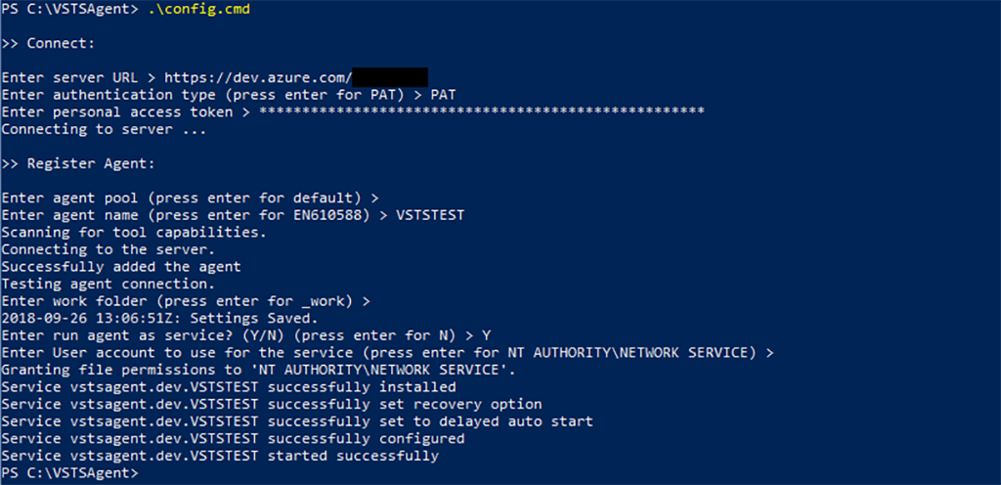Click the VSTSTEST agent name entry
The width and height of the screenshot is (1001, 485).
click(429, 215)
